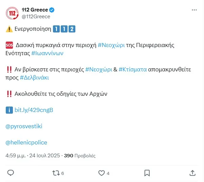Click the first #Νεοχώρι hashtag after πυρκαγιά
Image resolution: width=204 pixels, height=182 pixels.
click(111, 45)
